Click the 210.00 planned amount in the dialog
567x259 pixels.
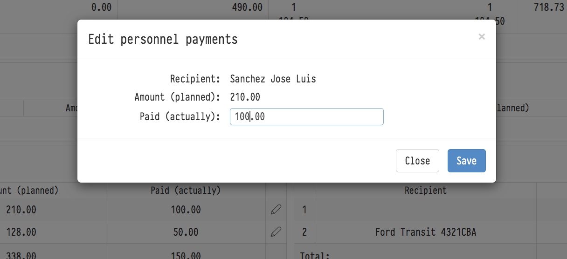pyautogui.click(x=245, y=97)
